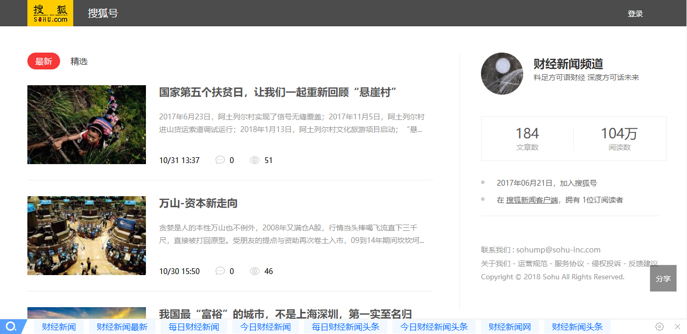Viewport: 687px width, 334px height.
Task: Select the 财经新闻网 suggestion tag
Action: click(510, 327)
